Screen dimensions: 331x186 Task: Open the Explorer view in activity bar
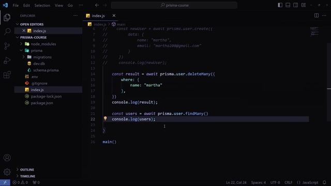coord(7,17)
